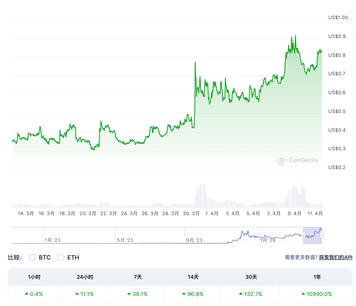This screenshot has height=306, width=356.
Task: Click the navigator at 9月 '23
Action: 194,240
